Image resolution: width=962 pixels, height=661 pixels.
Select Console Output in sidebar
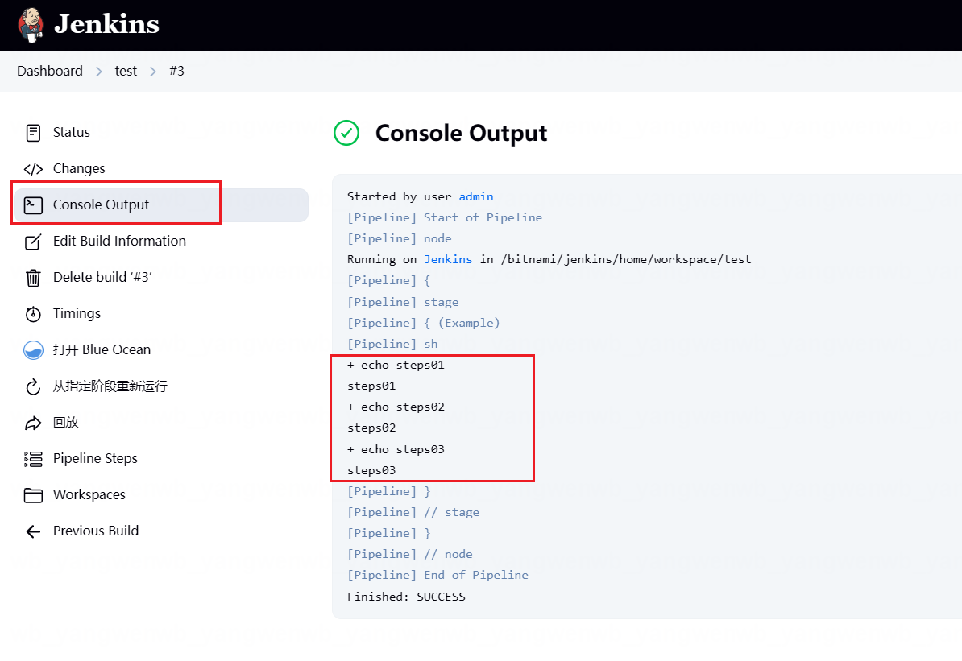click(161, 204)
